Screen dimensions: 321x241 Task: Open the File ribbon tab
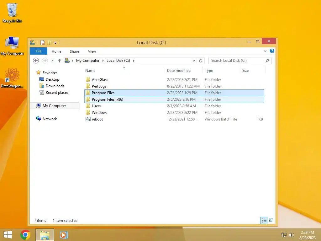pos(39,51)
